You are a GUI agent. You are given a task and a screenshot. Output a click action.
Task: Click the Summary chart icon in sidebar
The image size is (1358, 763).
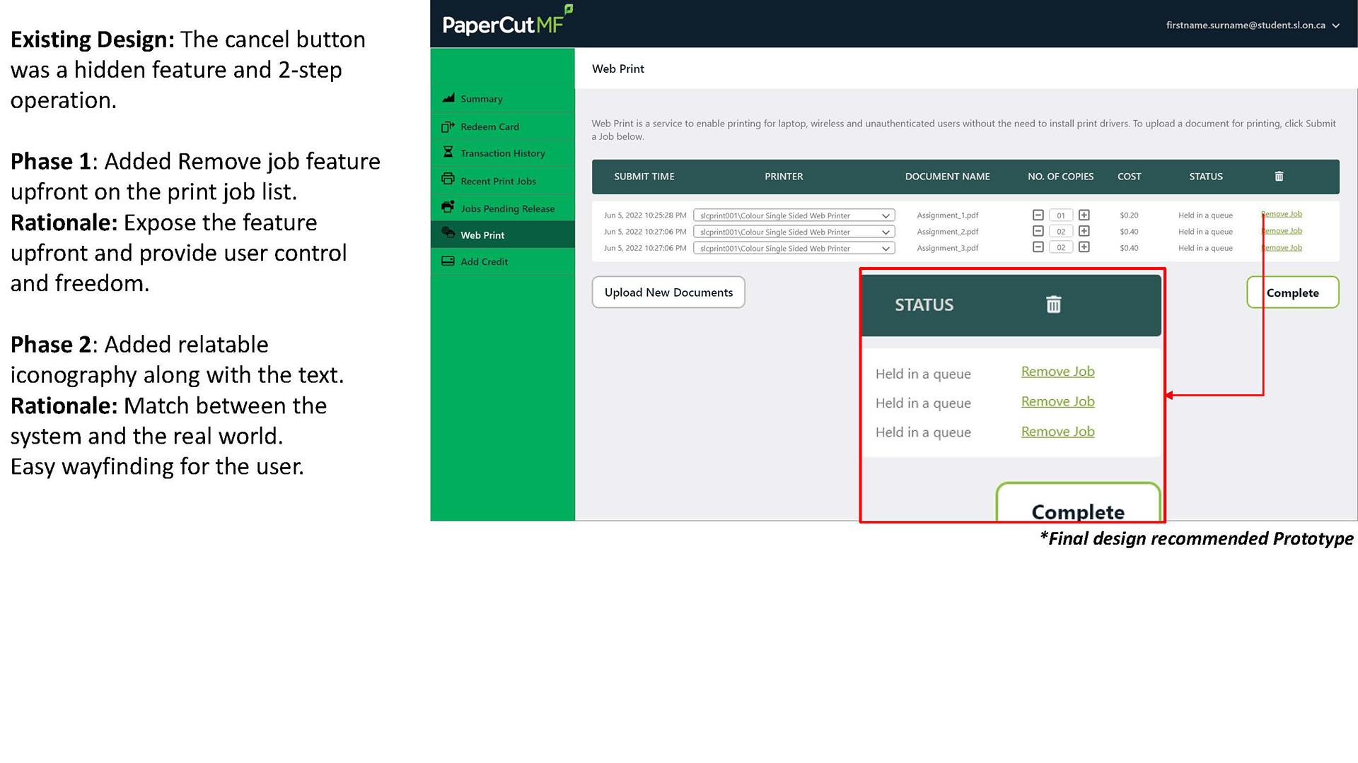(448, 98)
